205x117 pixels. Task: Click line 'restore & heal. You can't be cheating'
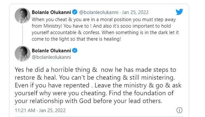click(x=95, y=78)
